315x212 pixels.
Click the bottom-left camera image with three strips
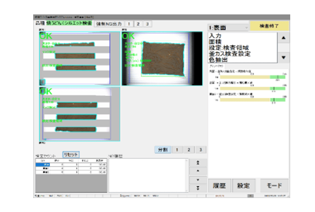(x=80, y=114)
